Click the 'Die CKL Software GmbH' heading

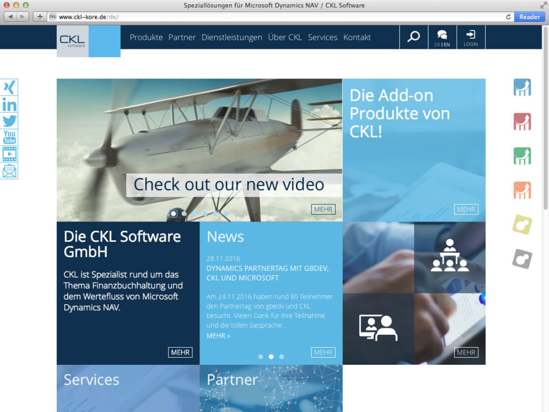click(x=122, y=244)
